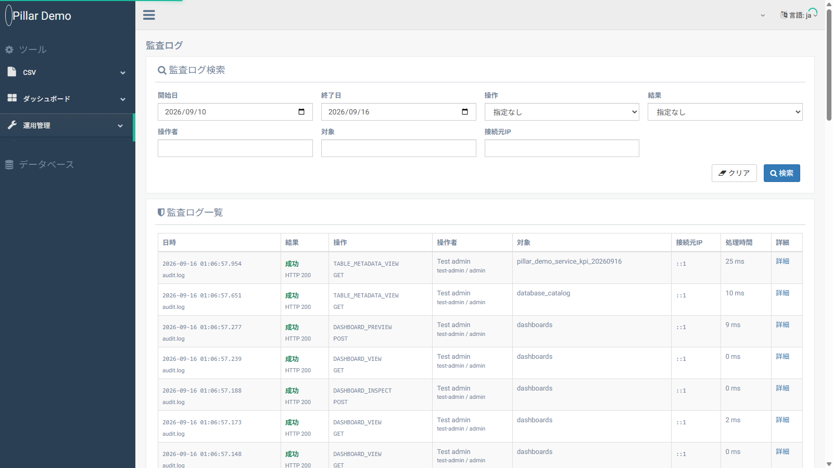This screenshot has height=468, width=833.
Task: Click the 終了日 date field
Action: coord(399,112)
